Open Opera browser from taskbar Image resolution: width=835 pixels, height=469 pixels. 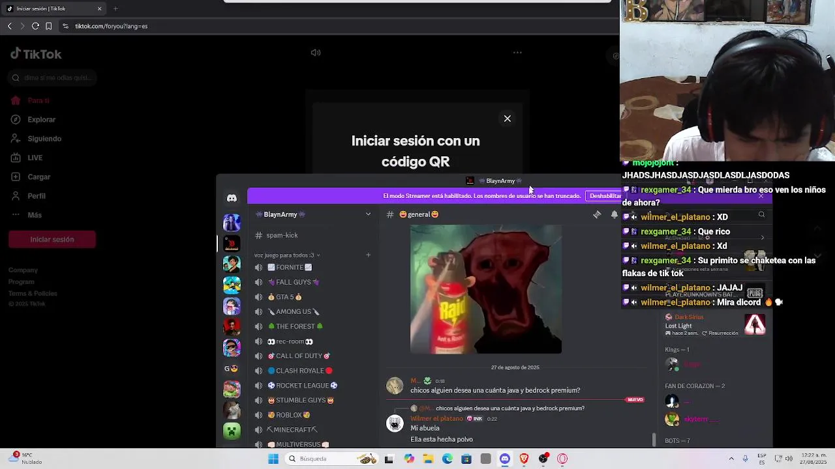562,459
